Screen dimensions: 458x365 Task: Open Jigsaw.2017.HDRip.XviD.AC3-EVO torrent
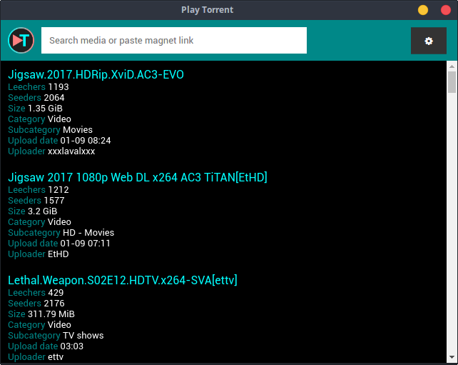pyautogui.click(x=96, y=74)
